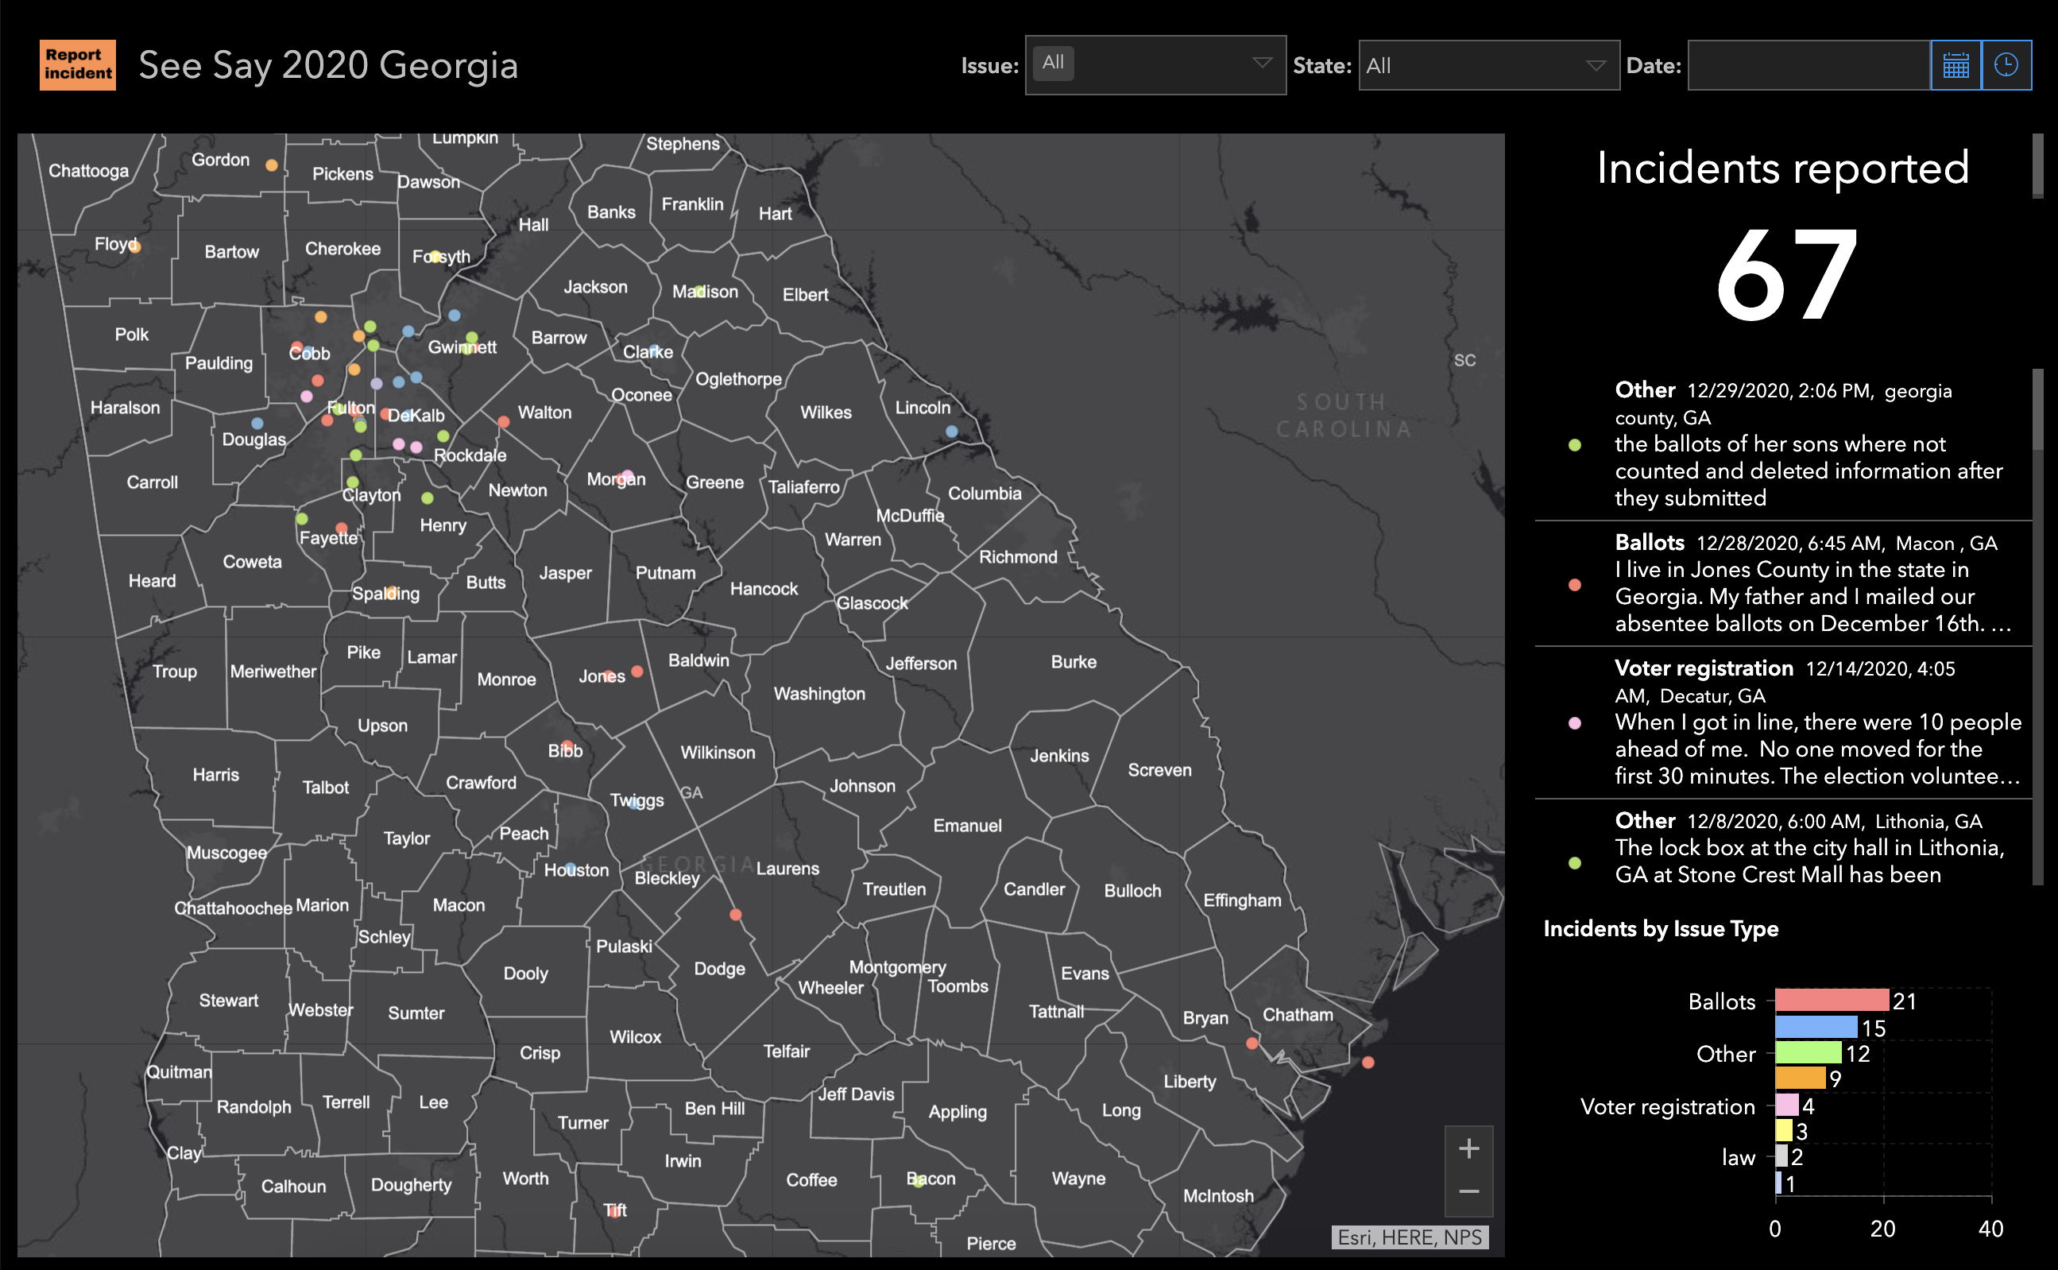Click the green incident dot in Henry county
Screen dimensions: 2058x1270
point(427,498)
